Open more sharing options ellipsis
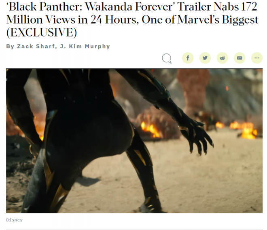 (257, 58)
